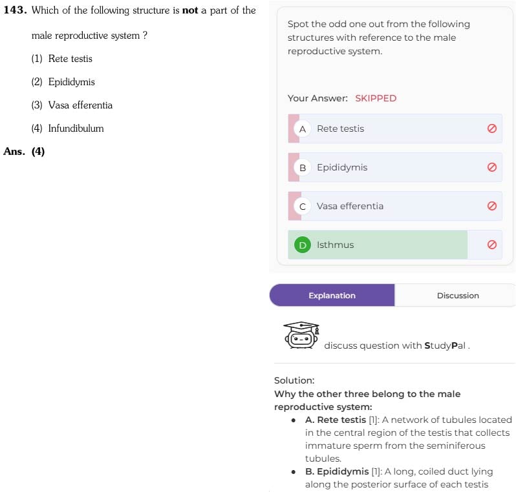The width and height of the screenshot is (516, 492).
Task: Open the Discussion tab
Action: coord(457,296)
